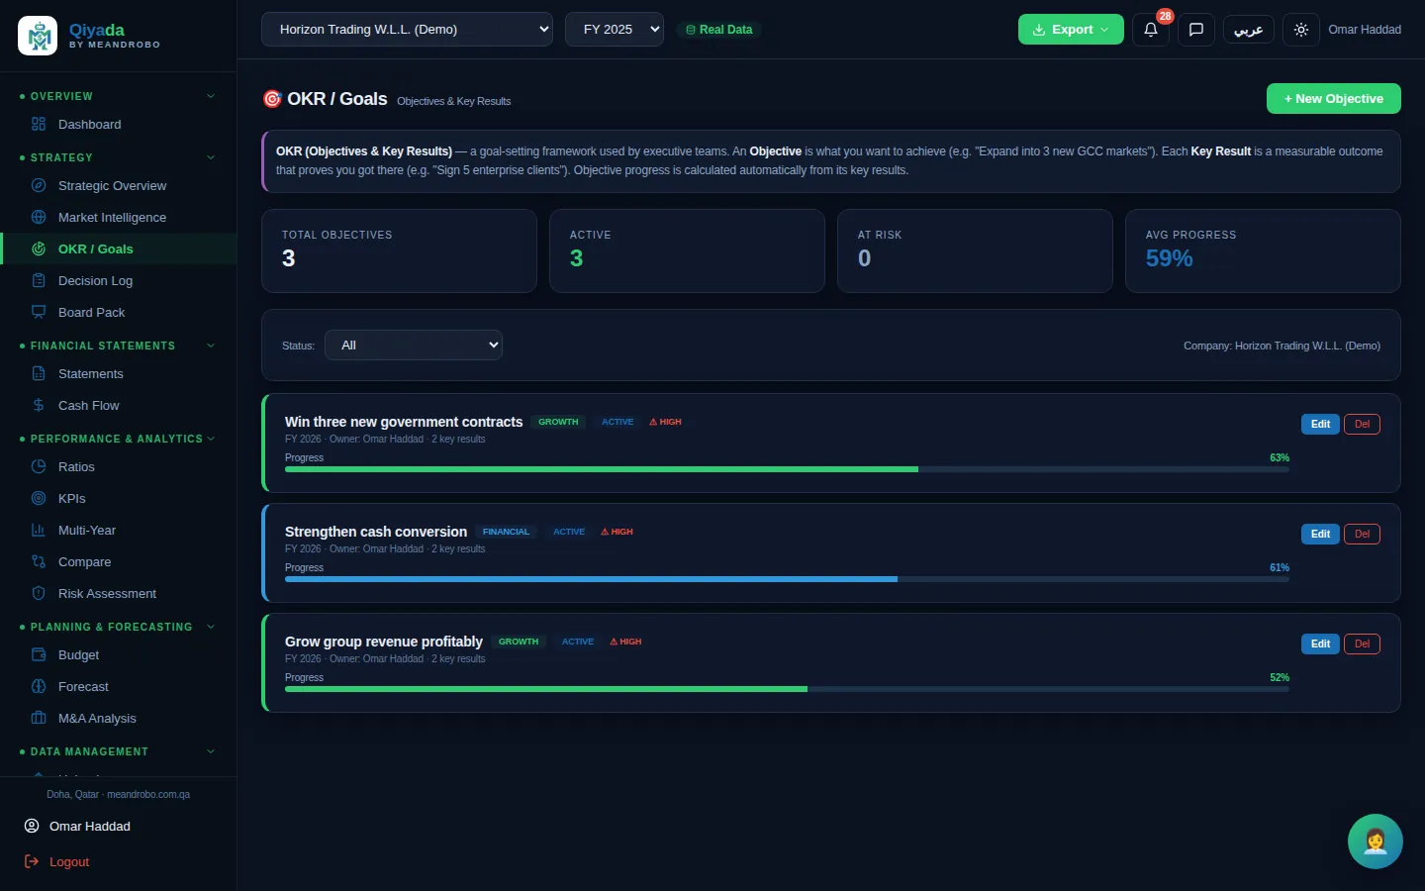Open the Status filter dropdown
The width and height of the screenshot is (1425, 891).
pos(414,346)
